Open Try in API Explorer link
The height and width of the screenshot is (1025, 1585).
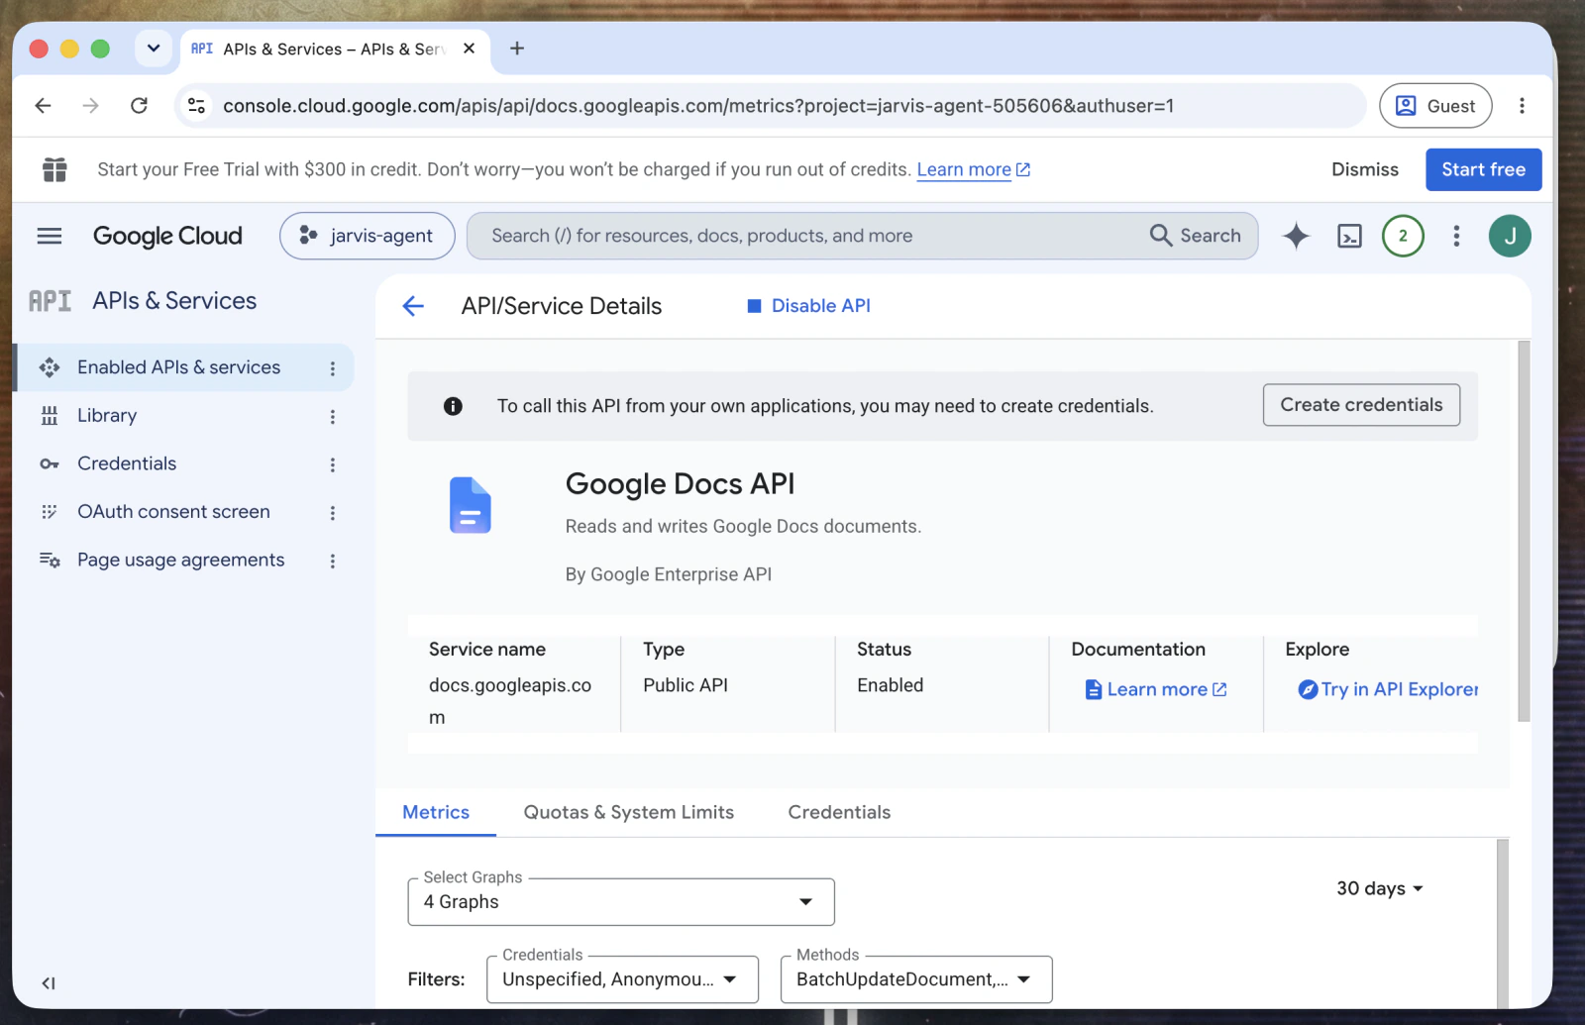pyautogui.click(x=1388, y=689)
